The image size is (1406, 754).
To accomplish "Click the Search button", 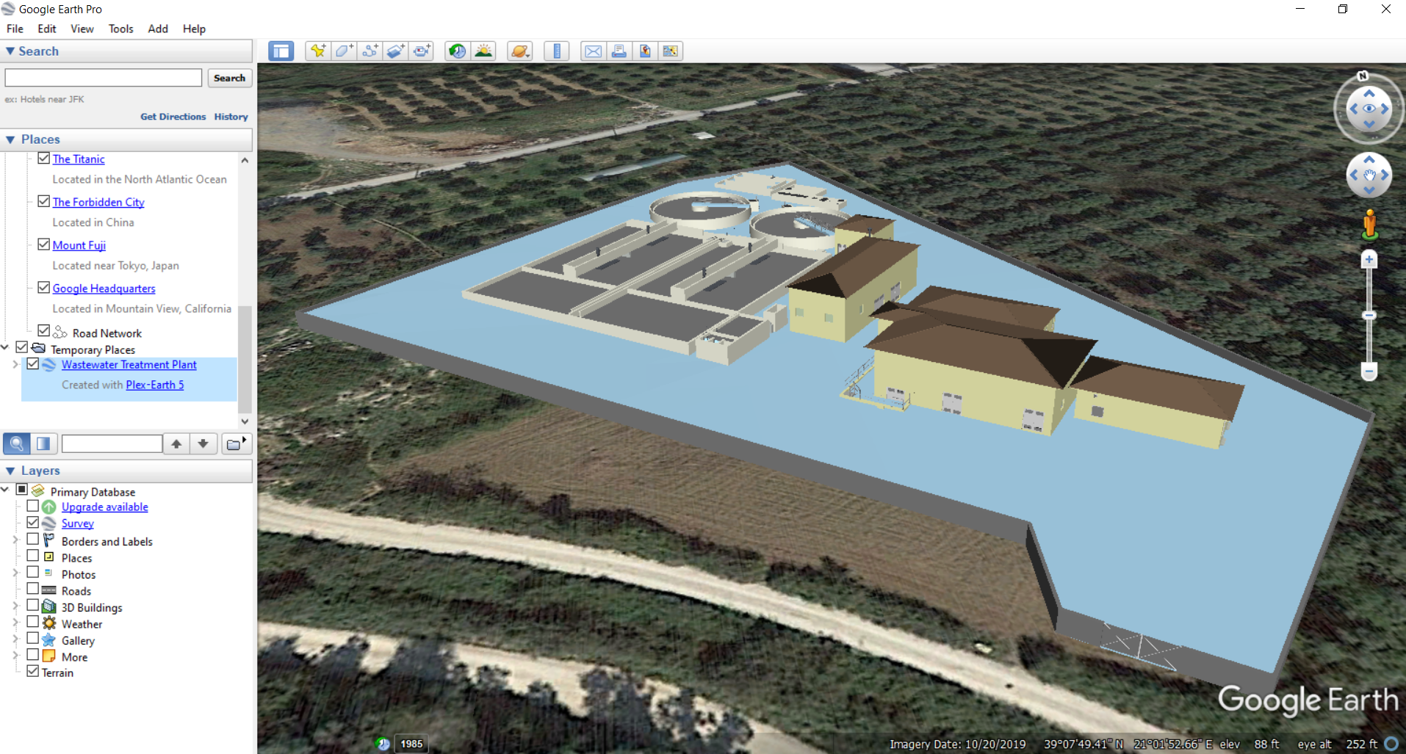I will [x=230, y=78].
